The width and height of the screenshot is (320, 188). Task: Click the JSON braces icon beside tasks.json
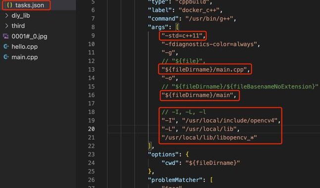click(x=9, y=5)
